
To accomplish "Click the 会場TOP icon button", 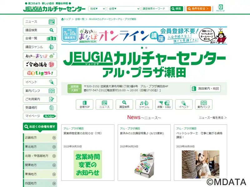I will 84,104.
